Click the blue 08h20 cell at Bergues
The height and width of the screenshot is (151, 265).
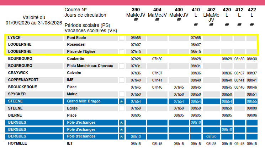(x=211, y=136)
